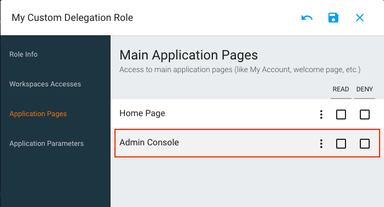384x207 pixels.
Task: Click the access description text under heading
Action: [x=240, y=69]
